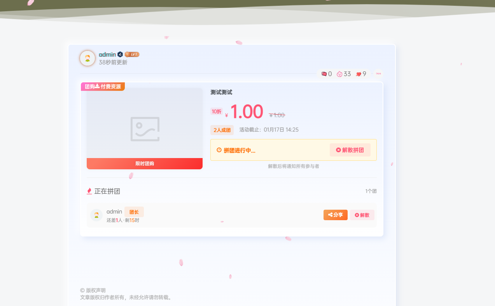Click the 团长 leader badge
495x306 pixels.
coord(134,212)
